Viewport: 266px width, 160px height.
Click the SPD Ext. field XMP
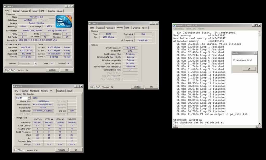72,111
